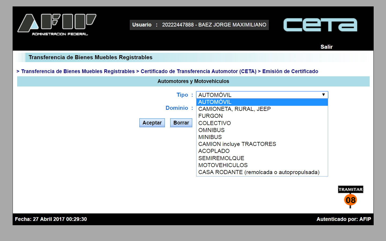386x241 pixels.
Task: Pick CAMION incluye TRACTORES
Action: tap(262, 144)
